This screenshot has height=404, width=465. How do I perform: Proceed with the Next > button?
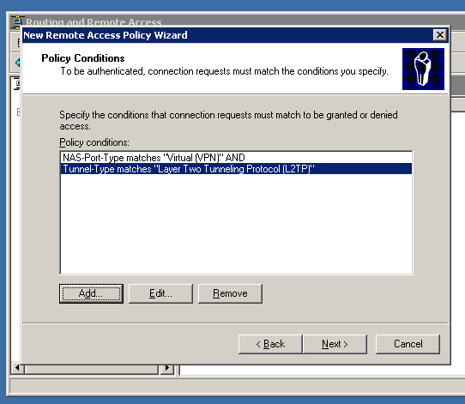(335, 344)
